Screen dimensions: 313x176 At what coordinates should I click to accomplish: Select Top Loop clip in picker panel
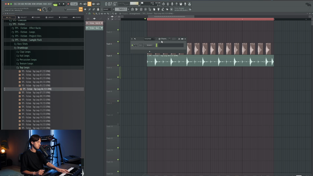pyautogui.click(x=94, y=28)
